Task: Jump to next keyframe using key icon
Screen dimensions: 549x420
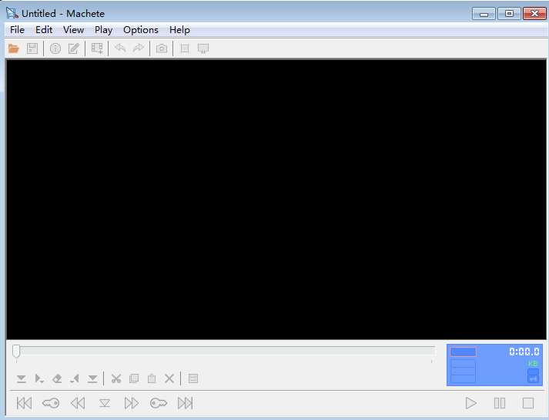Action: pyautogui.click(x=159, y=403)
